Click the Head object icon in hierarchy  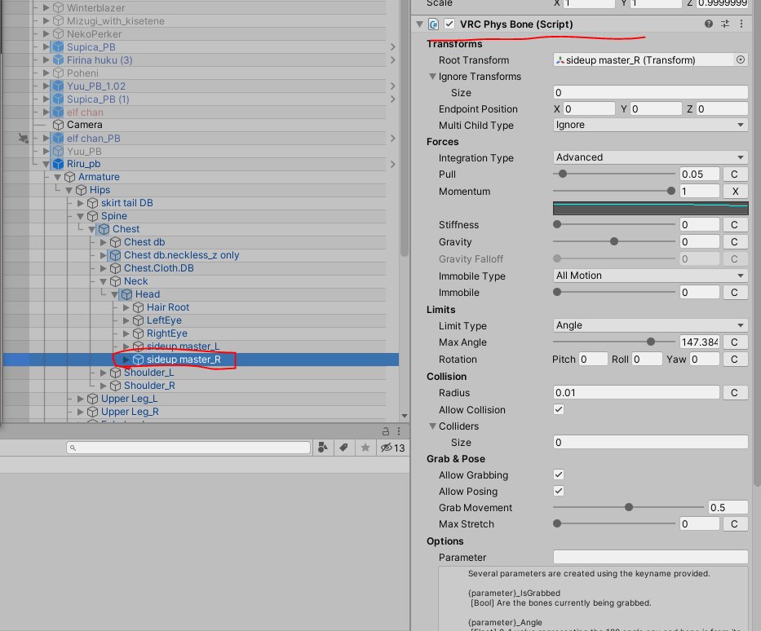pos(126,294)
